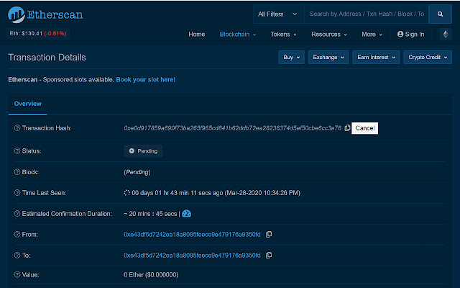Expand the Resources menu
Screen dimensions: 460x288
329,35
